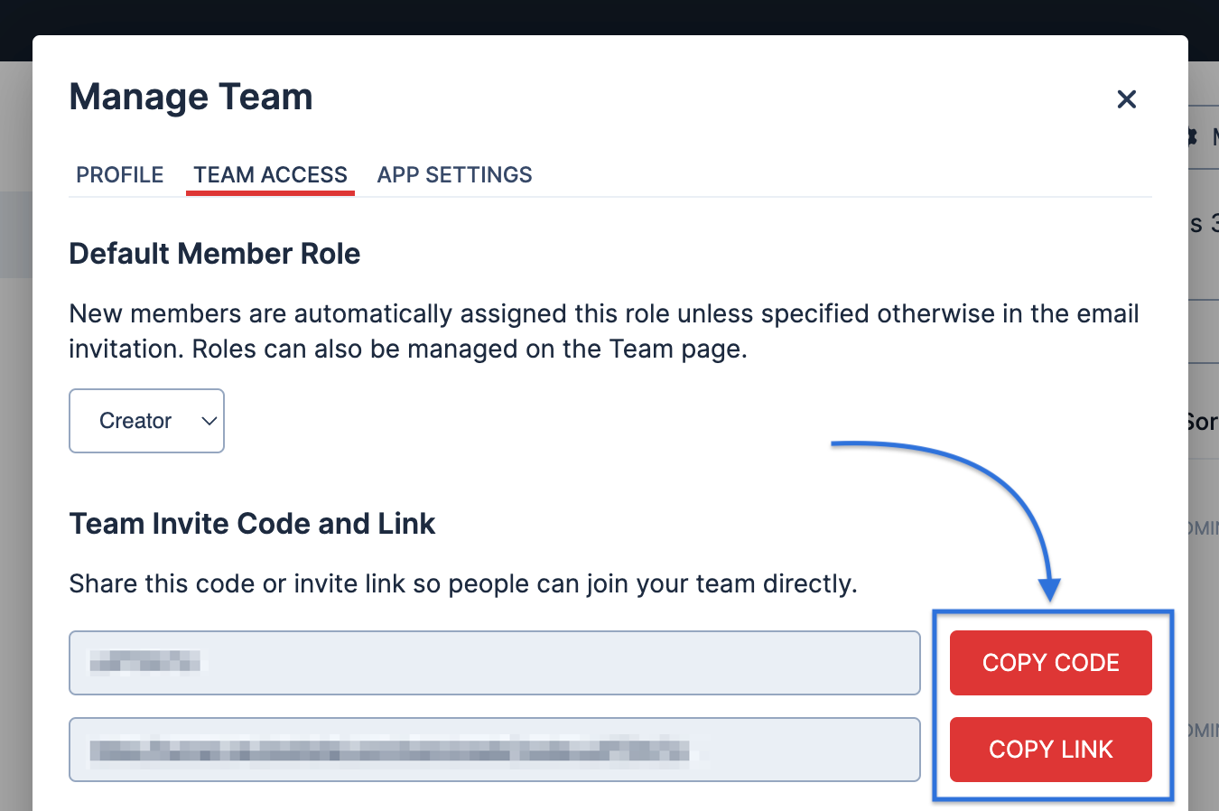1219x811 pixels.
Task: Open the Creator role dropdown
Action: (x=136, y=421)
